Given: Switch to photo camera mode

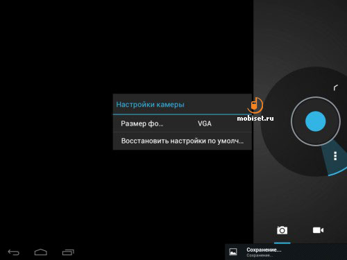Looking at the screenshot, I should 282,230.
